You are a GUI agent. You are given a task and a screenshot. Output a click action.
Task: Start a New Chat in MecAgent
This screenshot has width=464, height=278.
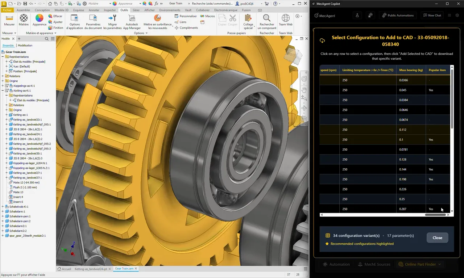432,15
